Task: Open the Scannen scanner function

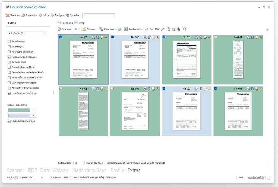Action: 65,29
